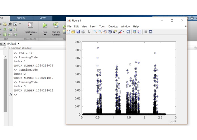This screenshot has height=140, width=197.
Task: Click the fx function browser icon at prompt
Action: tap(11, 94)
